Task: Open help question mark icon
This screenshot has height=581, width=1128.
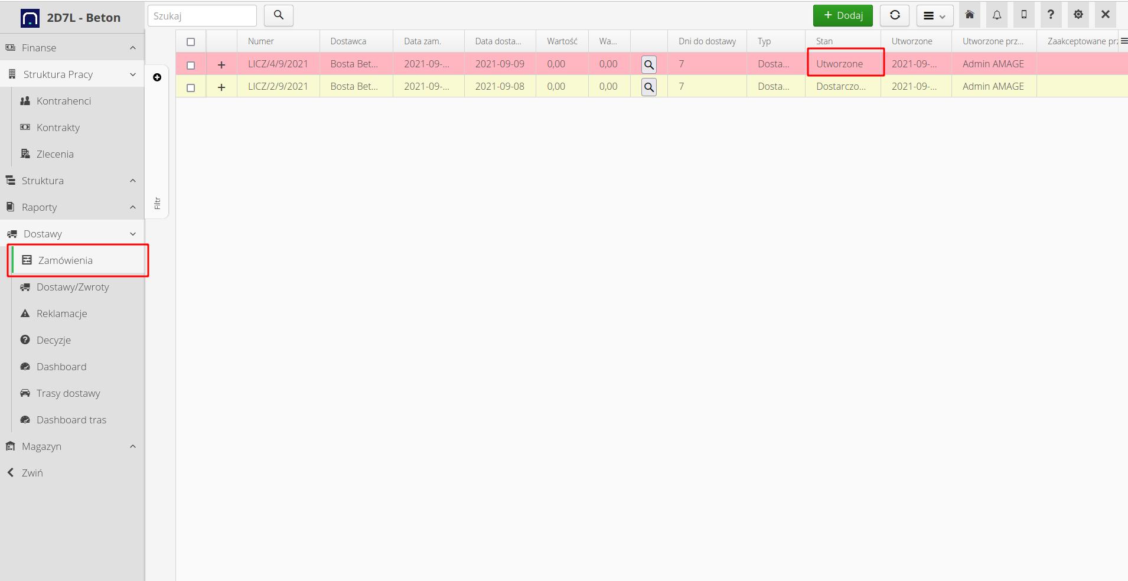Action: 1051,15
